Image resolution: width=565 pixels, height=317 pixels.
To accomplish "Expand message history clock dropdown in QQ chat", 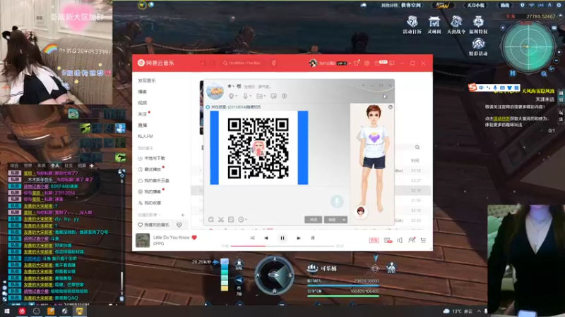I will (x=246, y=220).
